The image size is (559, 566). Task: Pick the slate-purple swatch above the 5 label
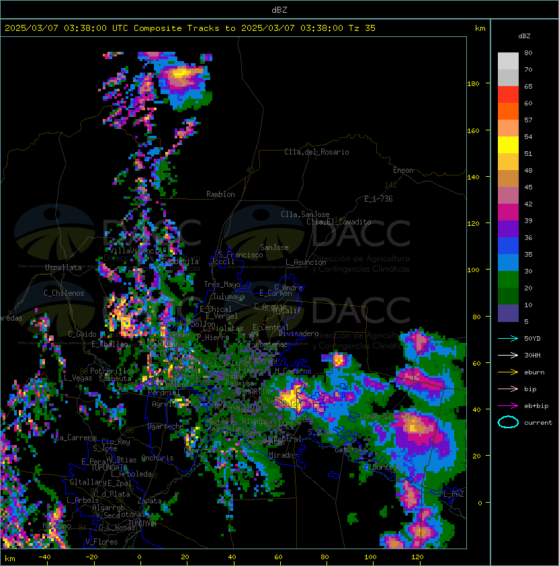coord(508,313)
